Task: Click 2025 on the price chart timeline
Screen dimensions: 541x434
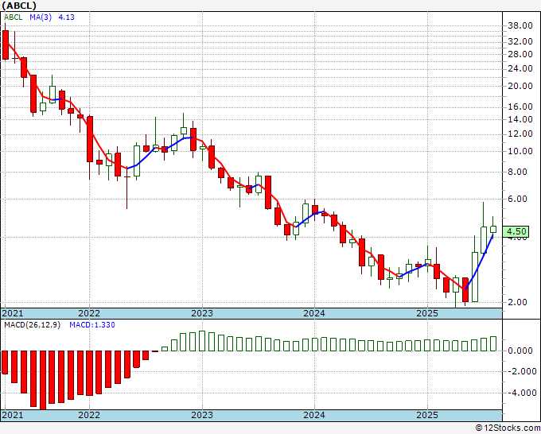Action: coord(427,313)
